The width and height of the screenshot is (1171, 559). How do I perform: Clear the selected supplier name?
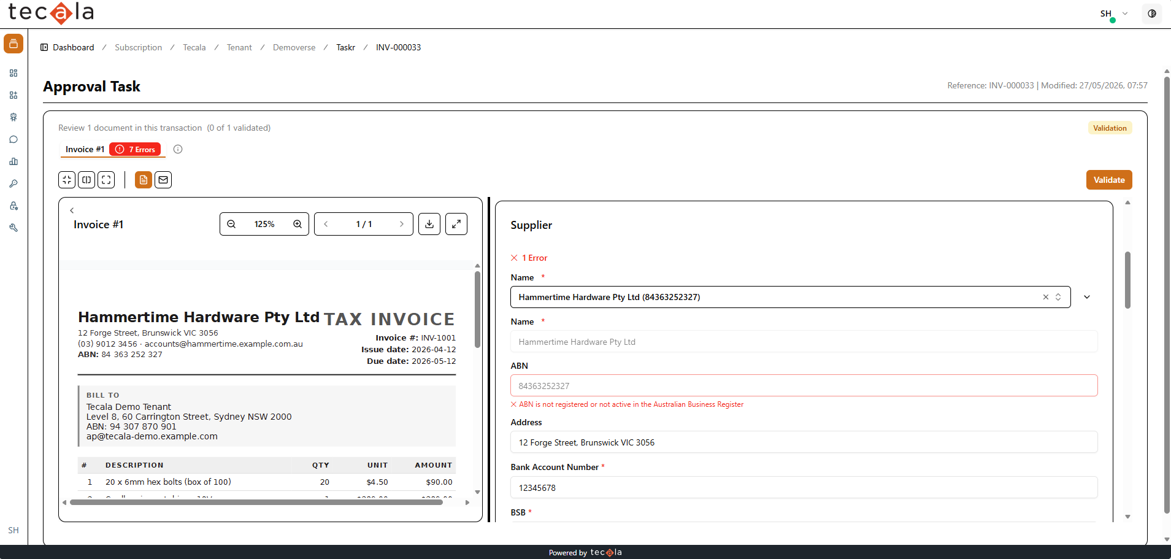click(x=1046, y=297)
